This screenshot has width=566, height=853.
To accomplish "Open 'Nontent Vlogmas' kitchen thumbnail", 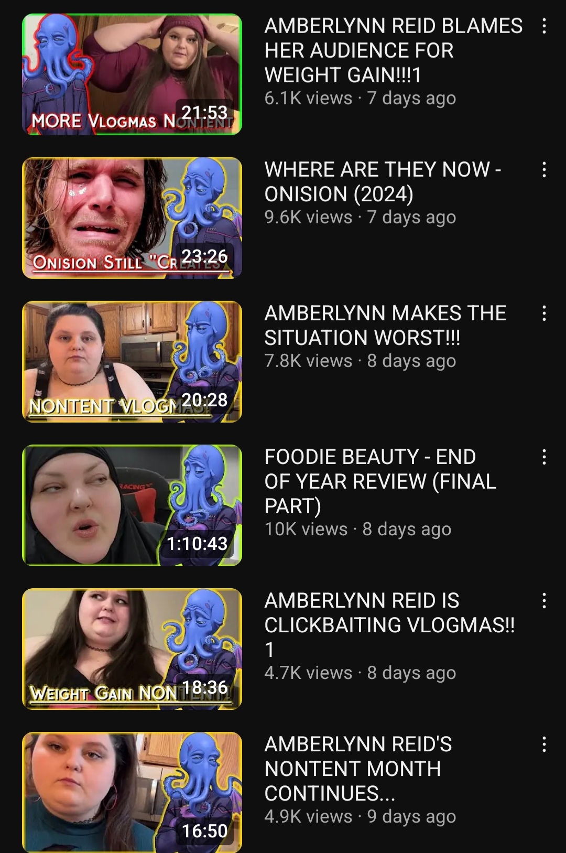I will [x=132, y=362].
